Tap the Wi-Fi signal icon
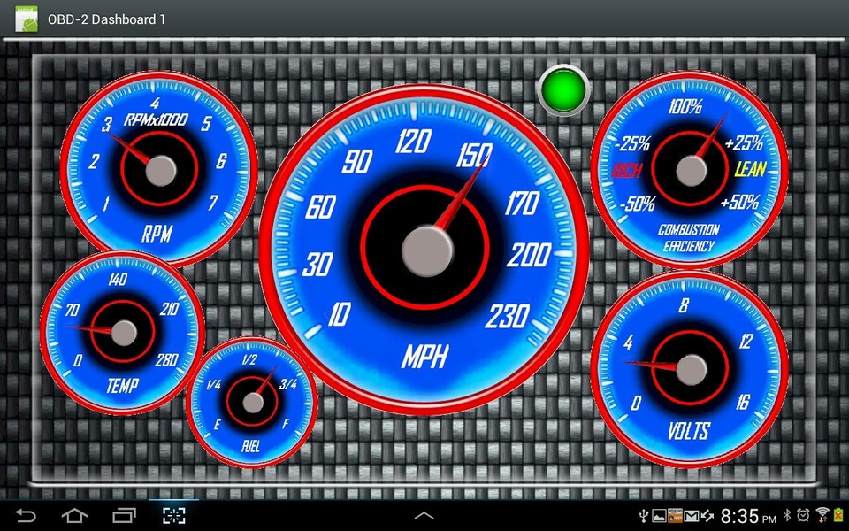The image size is (849, 531). (x=822, y=515)
